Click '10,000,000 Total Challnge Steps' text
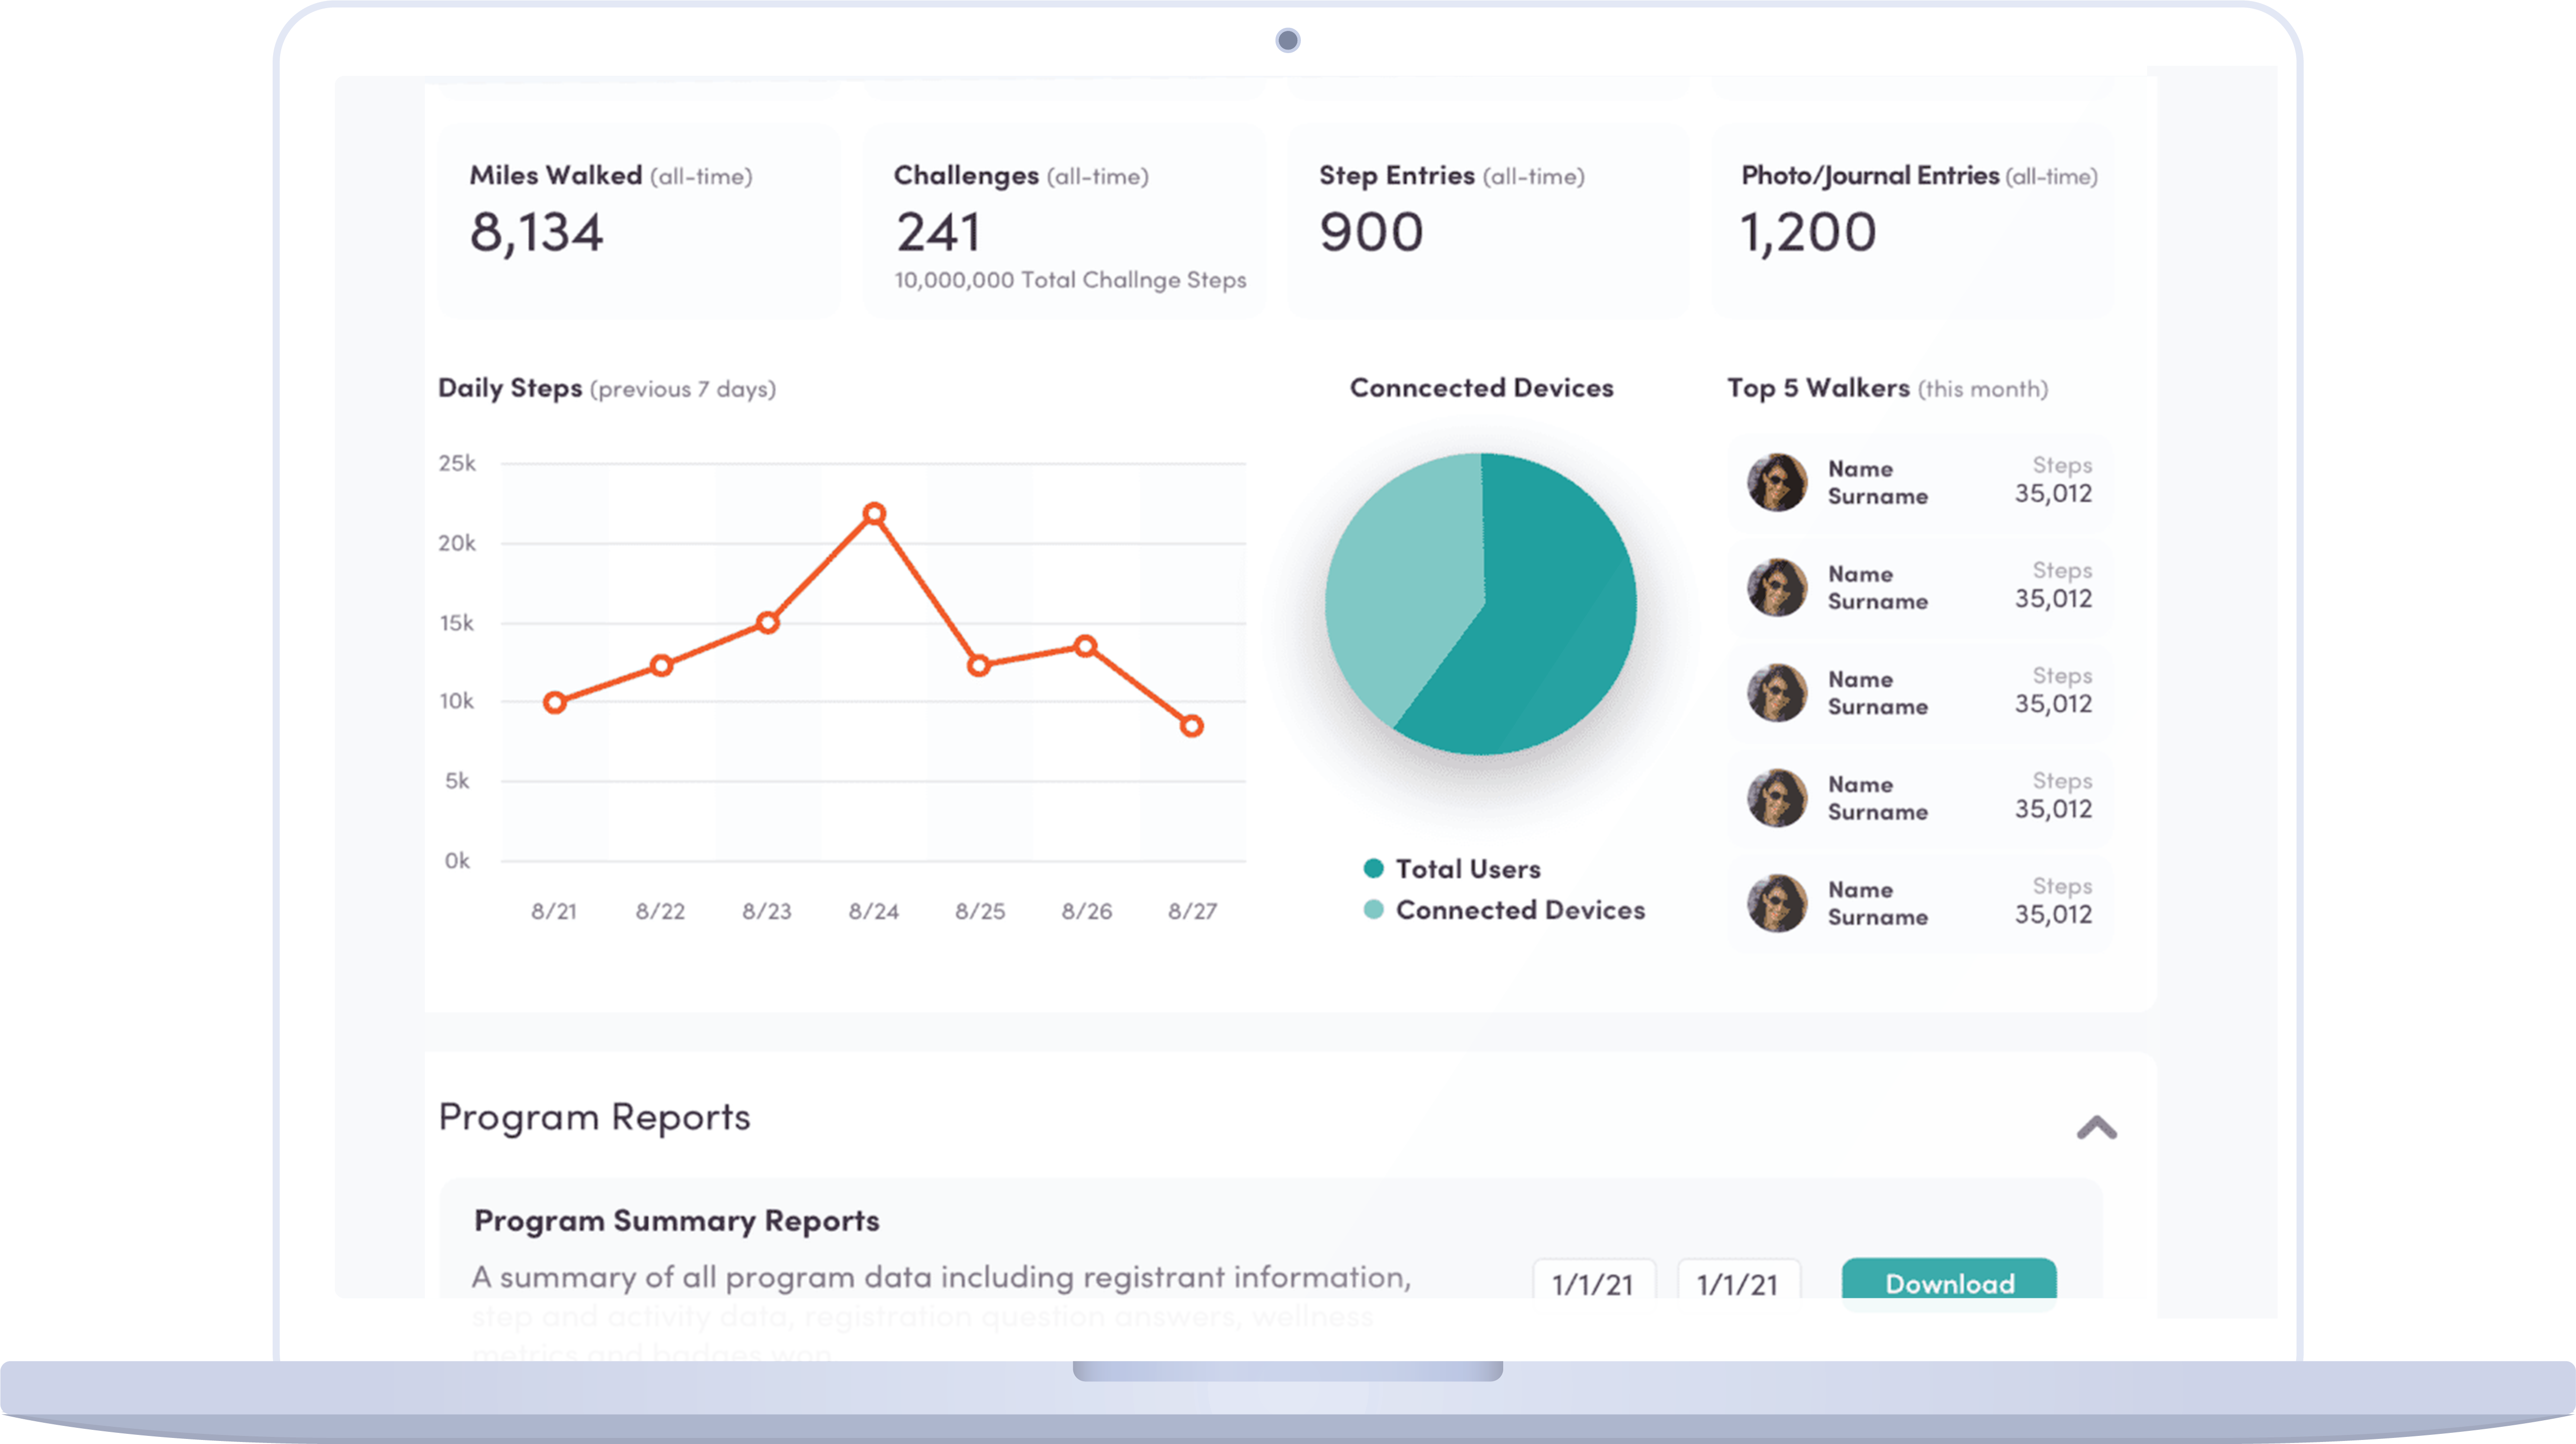2576x1444 pixels. coord(1070,280)
